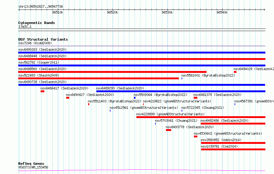Click the 96510k ruler tick label
Screen dimensions: 274x174
58,12
